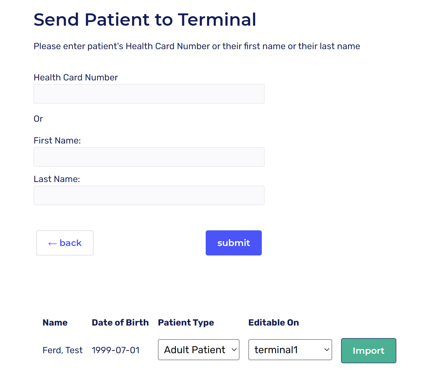The image size is (446, 373).
Task: Click the Health Card Number input field
Action: coord(149,94)
